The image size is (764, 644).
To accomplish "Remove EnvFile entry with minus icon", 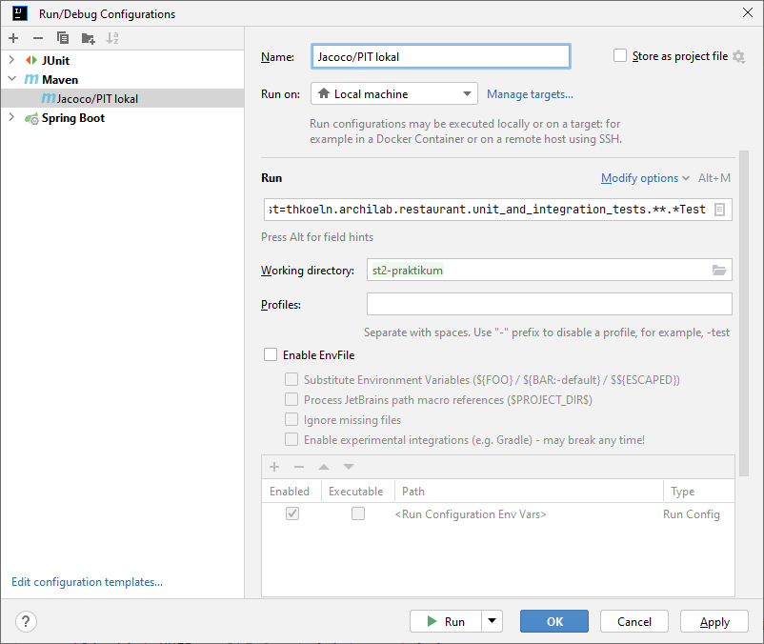I will click(x=299, y=467).
